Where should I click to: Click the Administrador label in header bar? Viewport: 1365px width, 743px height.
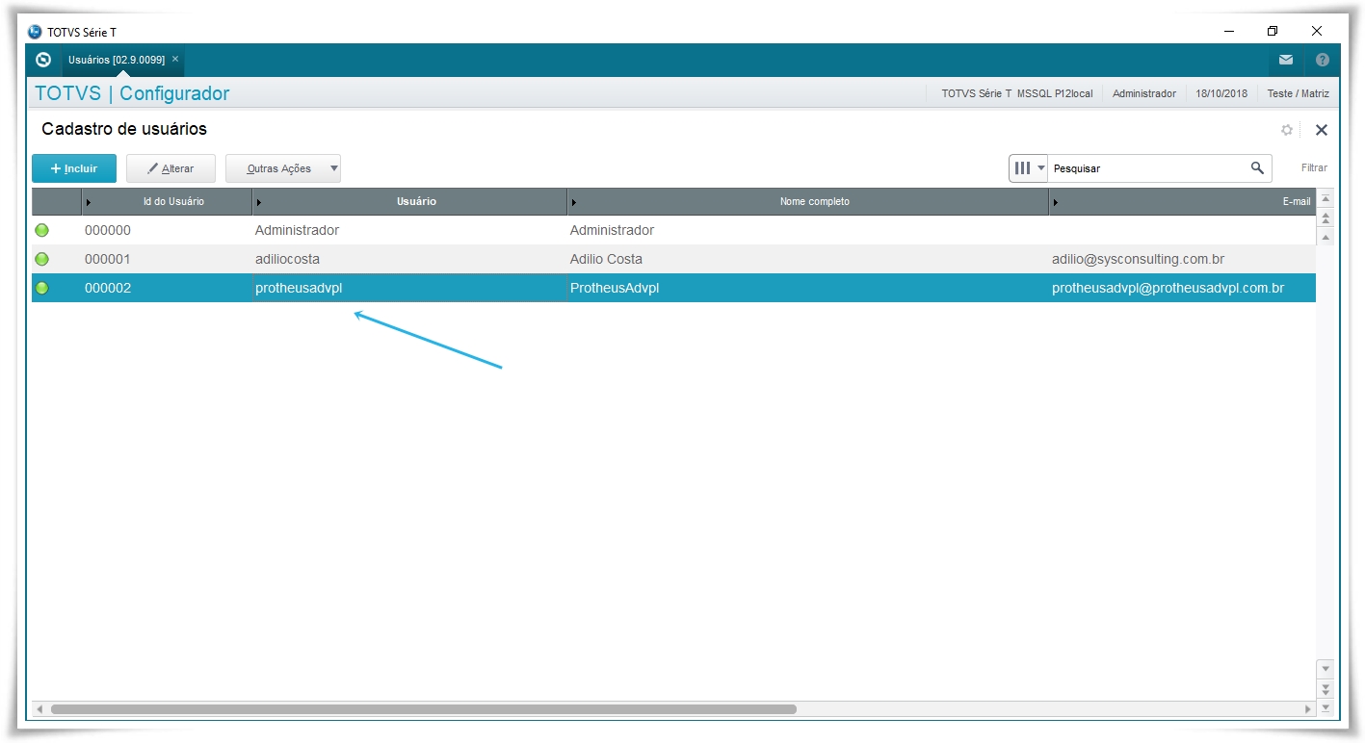1144,93
